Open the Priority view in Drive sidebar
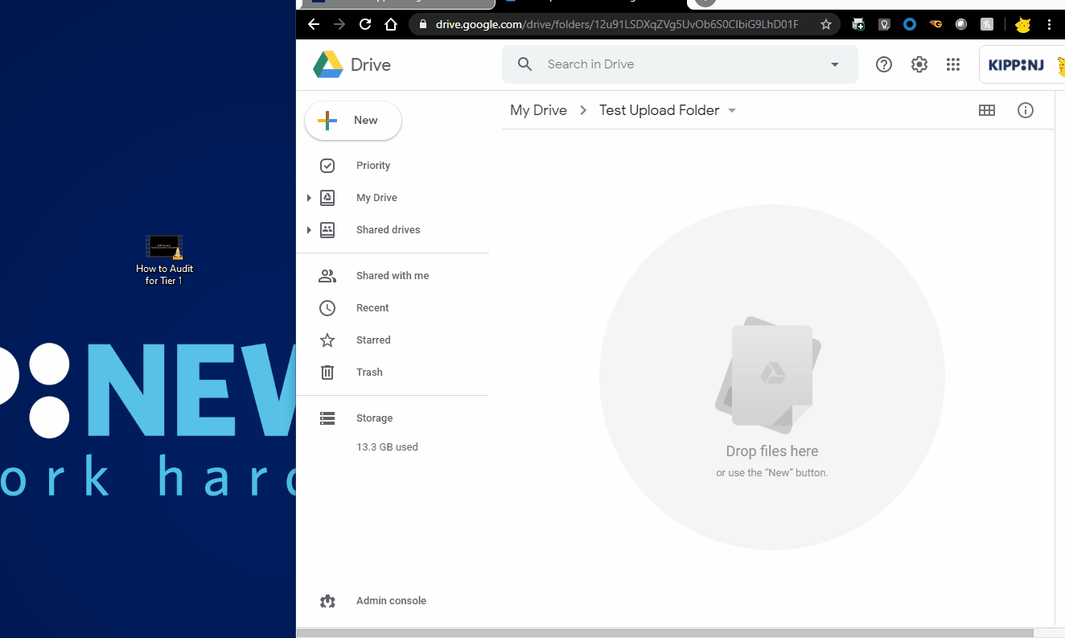 (x=372, y=165)
